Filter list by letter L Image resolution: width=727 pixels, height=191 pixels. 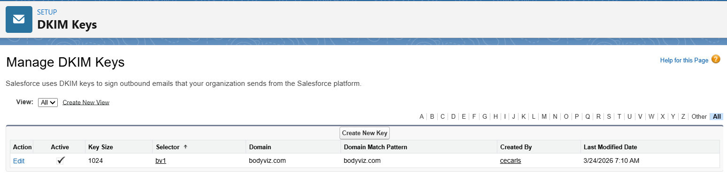[x=534, y=116]
